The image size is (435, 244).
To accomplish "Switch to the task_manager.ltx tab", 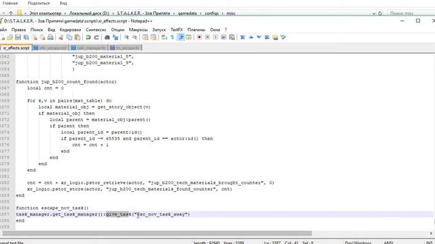I will coord(89,48).
